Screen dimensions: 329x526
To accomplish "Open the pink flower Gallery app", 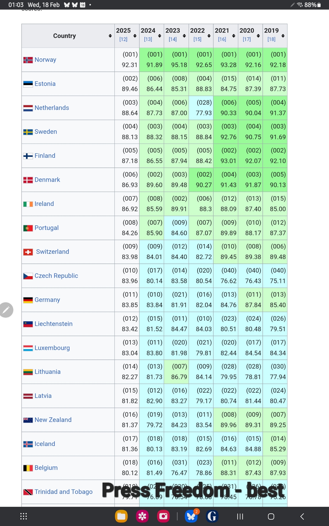I will coord(142,516).
